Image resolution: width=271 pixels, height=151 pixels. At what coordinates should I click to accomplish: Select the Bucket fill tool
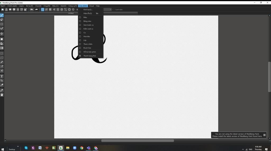(2, 44)
